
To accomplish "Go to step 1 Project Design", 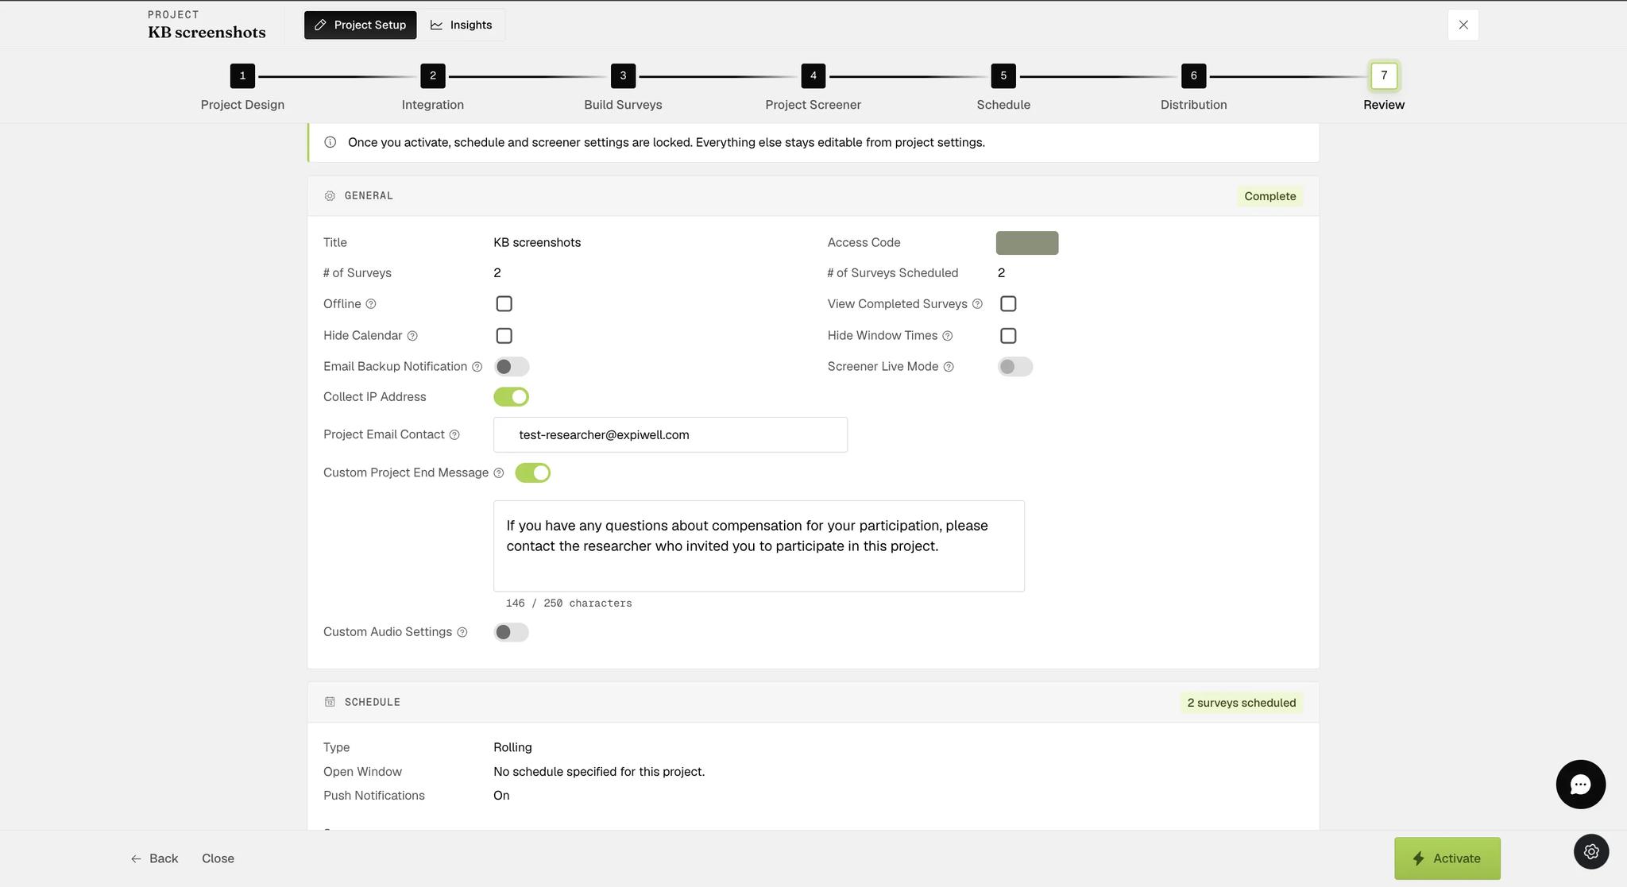I will click(242, 87).
